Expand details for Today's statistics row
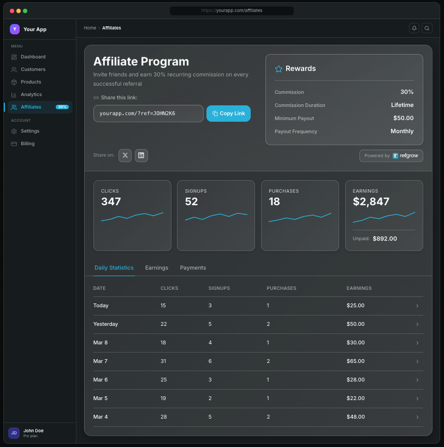The image size is (444, 447). (417, 306)
